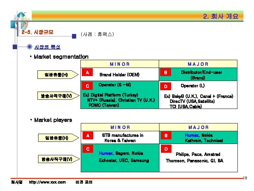Image resolution: width=254 pixels, height=191 pixels.
Task: Click the NTV+ (Russia), Christian TV (U.K.) line
Action: 121,100
